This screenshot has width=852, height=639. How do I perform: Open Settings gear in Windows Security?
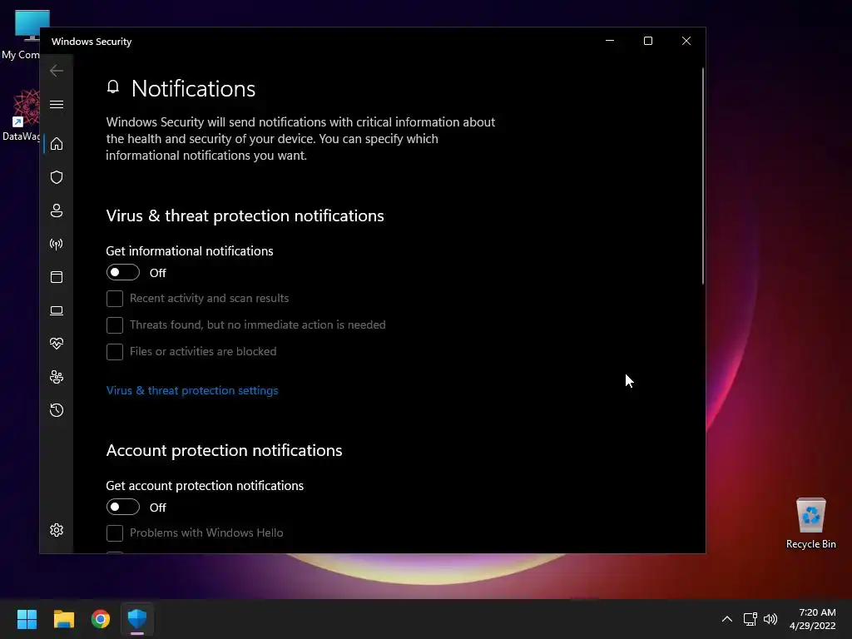click(x=57, y=530)
